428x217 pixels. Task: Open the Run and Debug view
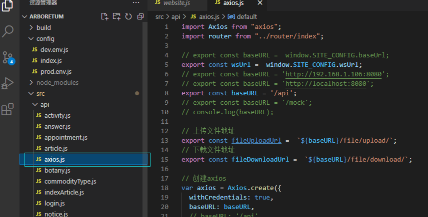7,83
